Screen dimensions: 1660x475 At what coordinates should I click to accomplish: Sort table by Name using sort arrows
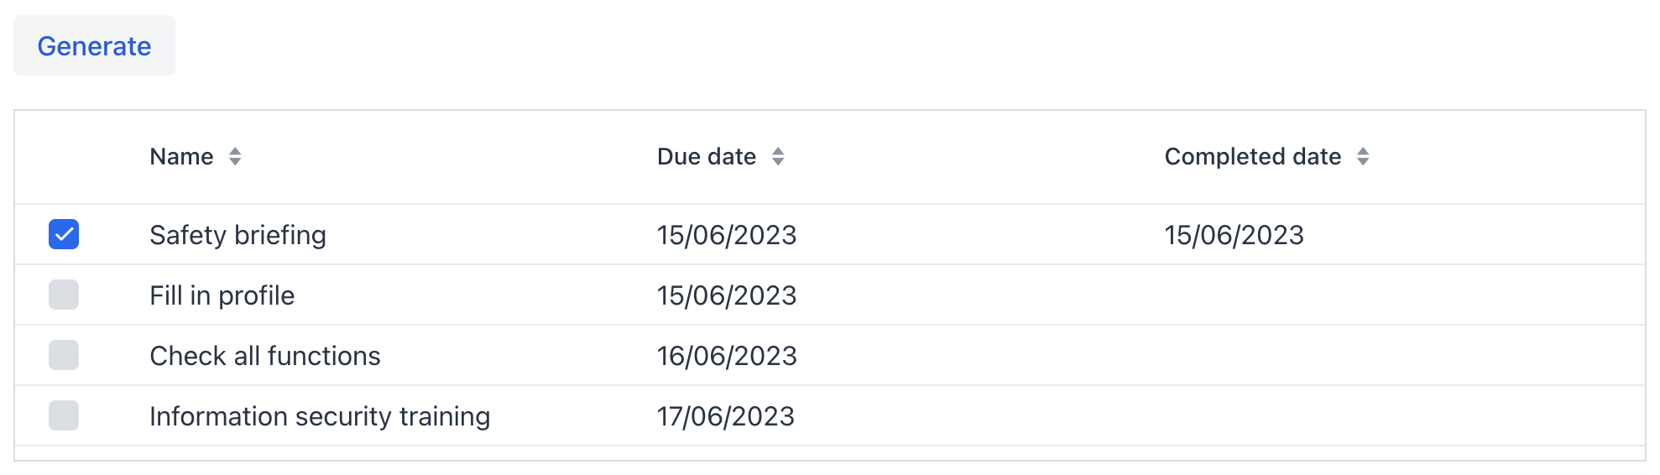235,157
